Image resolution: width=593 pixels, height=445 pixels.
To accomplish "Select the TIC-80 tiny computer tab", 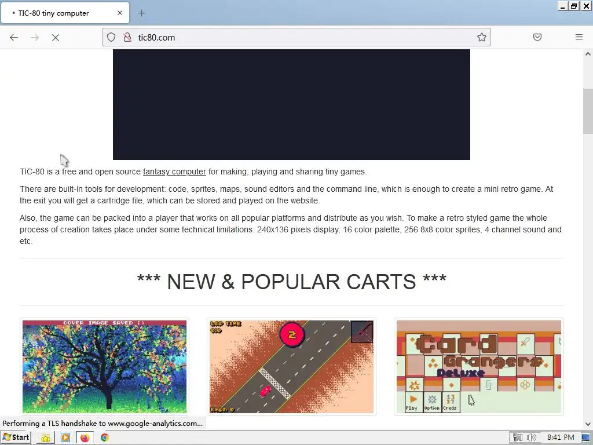I will (x=65, y=13).
